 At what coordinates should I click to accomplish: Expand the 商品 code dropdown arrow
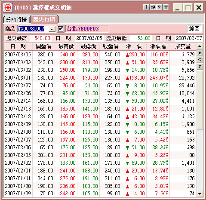point(52,29)
